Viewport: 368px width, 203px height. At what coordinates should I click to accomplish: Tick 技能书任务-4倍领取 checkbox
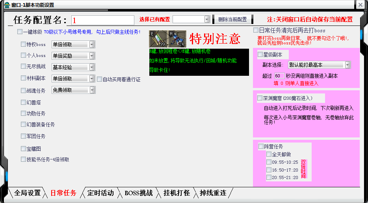pyautogui.click(x=23, y=159)
